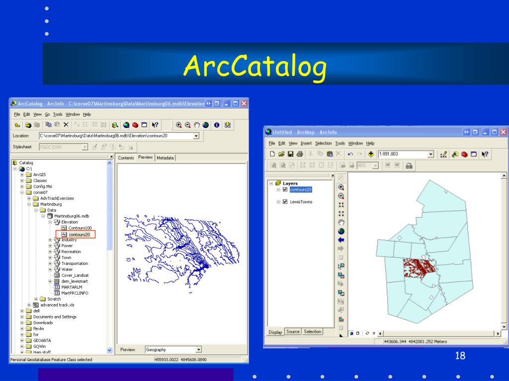Uncheck the LewisTowns layer checkbox
Viewport: 509px width, 381px height.
[285, 201]
